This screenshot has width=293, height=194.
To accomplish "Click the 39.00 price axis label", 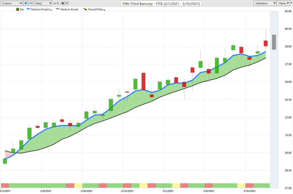I will (288, 47).
